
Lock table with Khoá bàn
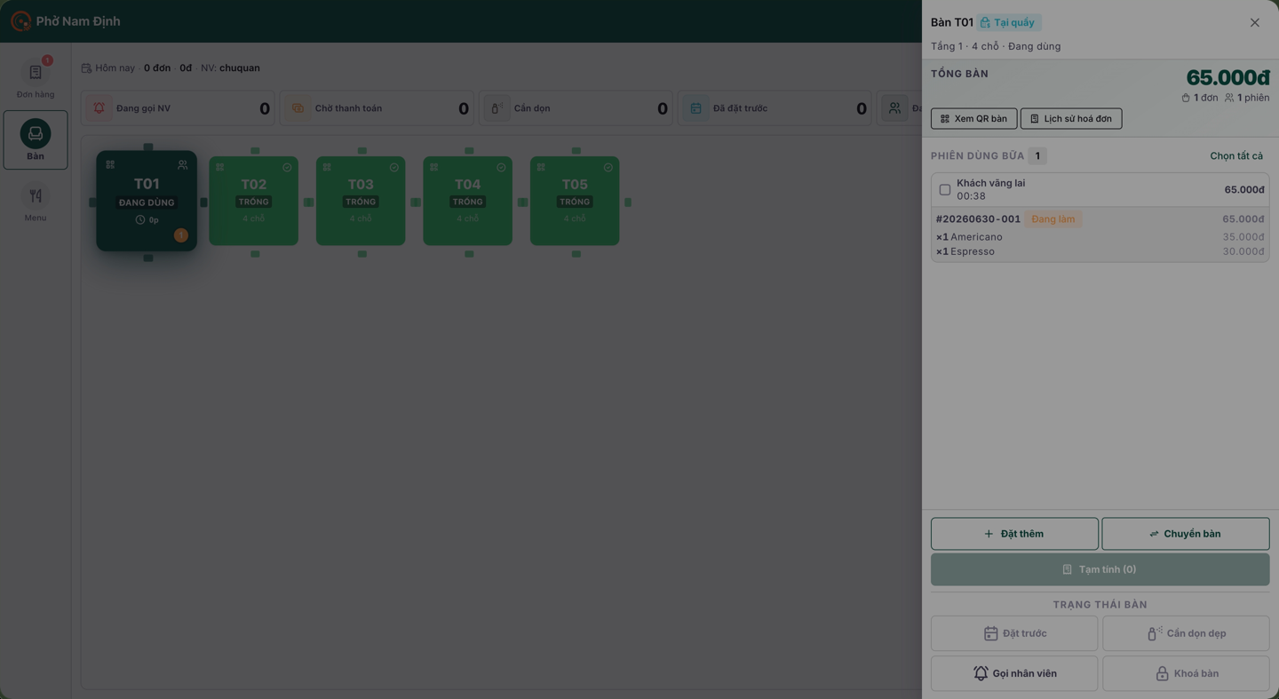1186,673
